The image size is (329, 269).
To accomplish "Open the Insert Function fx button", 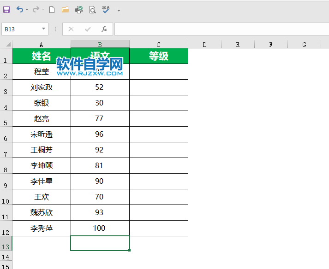I will (x=104, y=29).
